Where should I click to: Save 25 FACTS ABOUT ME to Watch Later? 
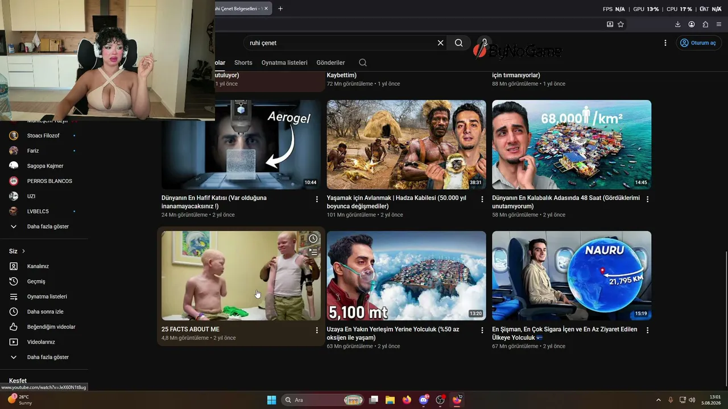click(313, 239)
